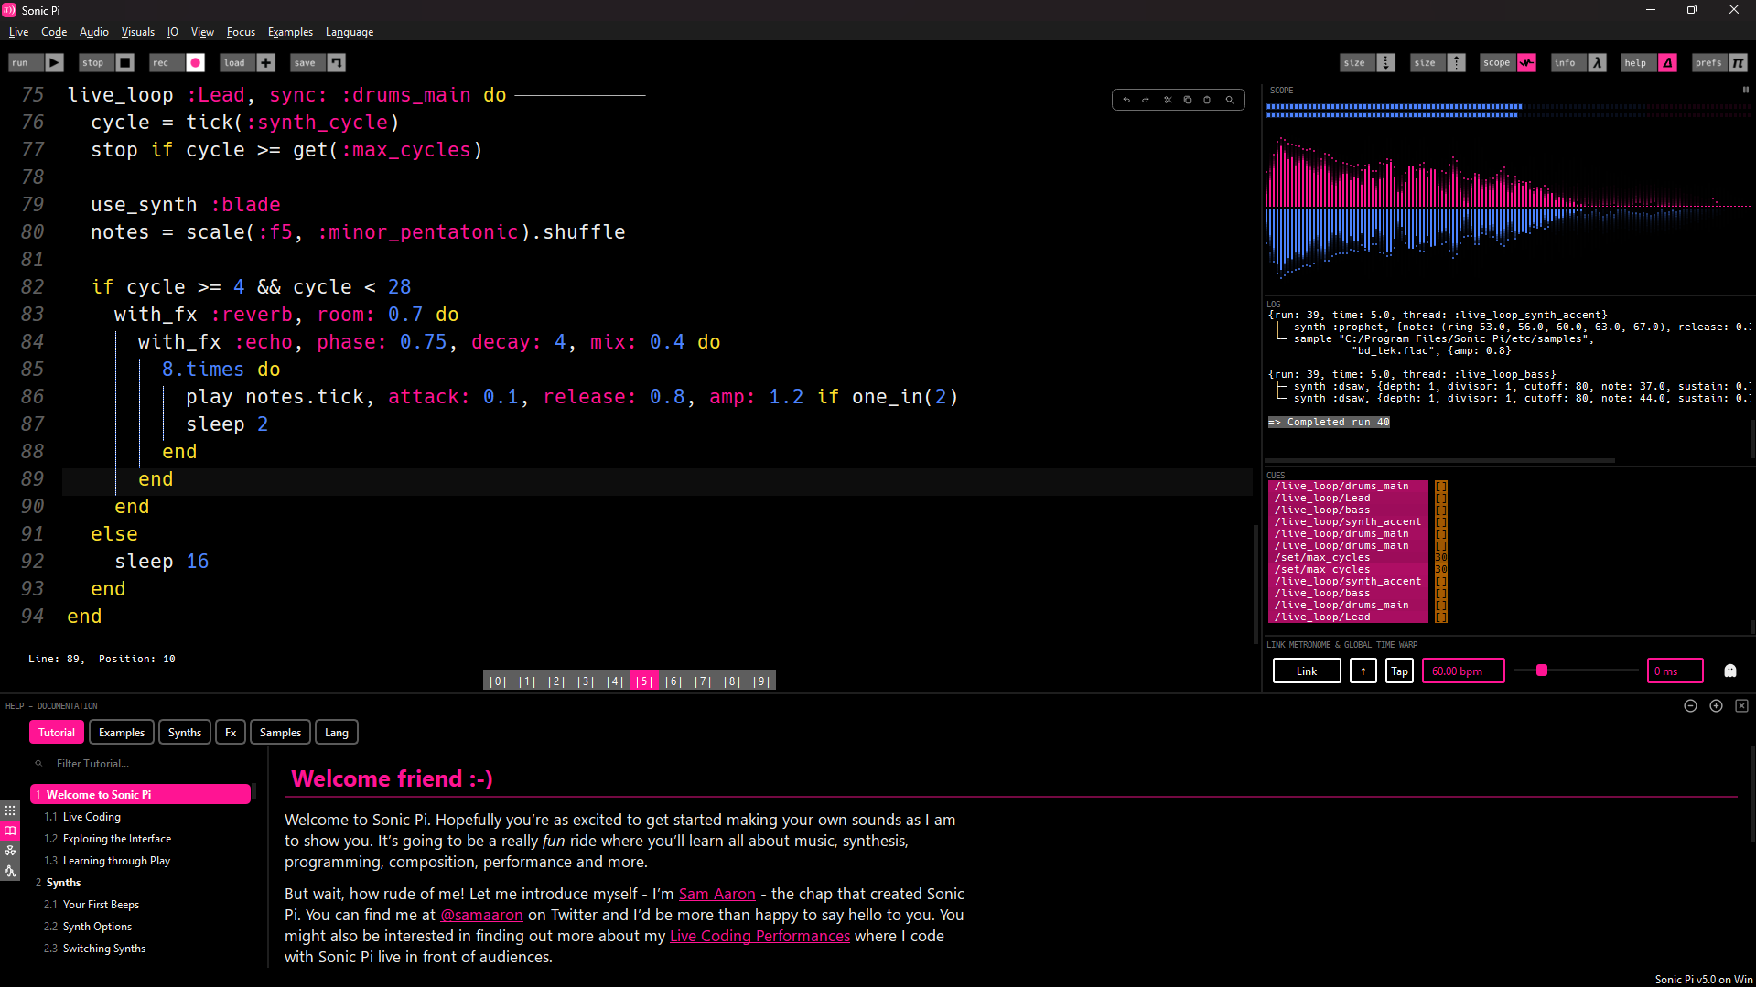Toggle the help delta icon
Viewport: 1756px width, 987px height.
click(1668, 62)
